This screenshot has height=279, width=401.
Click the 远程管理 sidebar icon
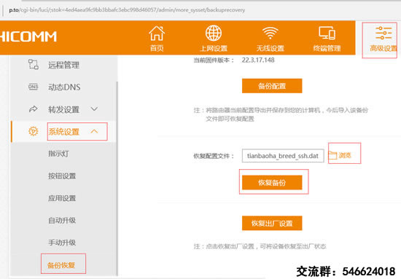click(x=34, y=65)
